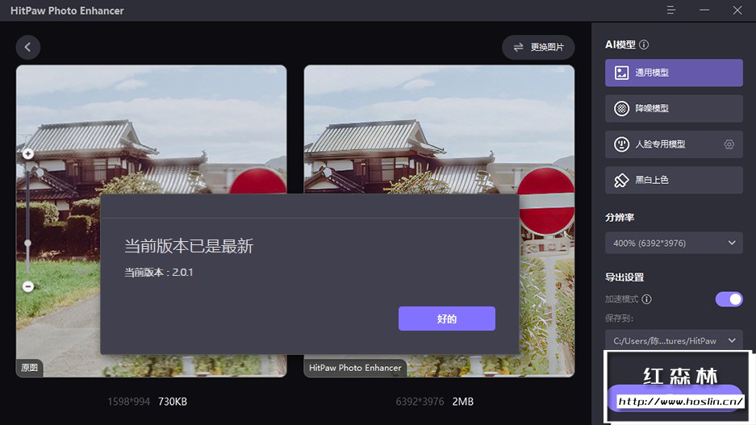Viewport: 756px width, 425px height.
Task: Click the 原图 label tag
Action: [x=29, y=368]
